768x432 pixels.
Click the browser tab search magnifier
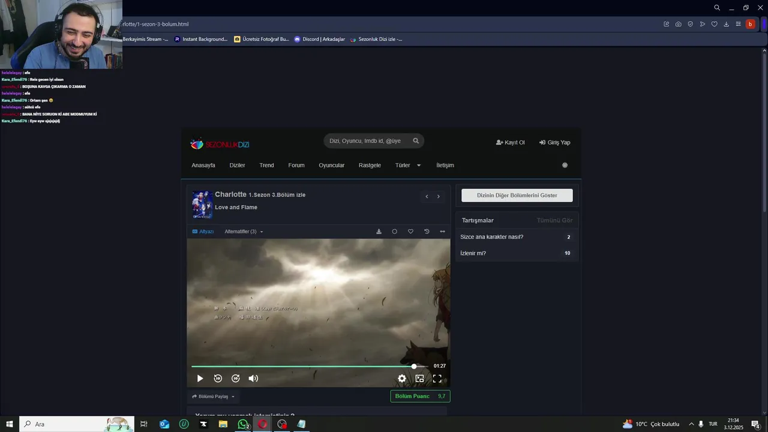717,8
